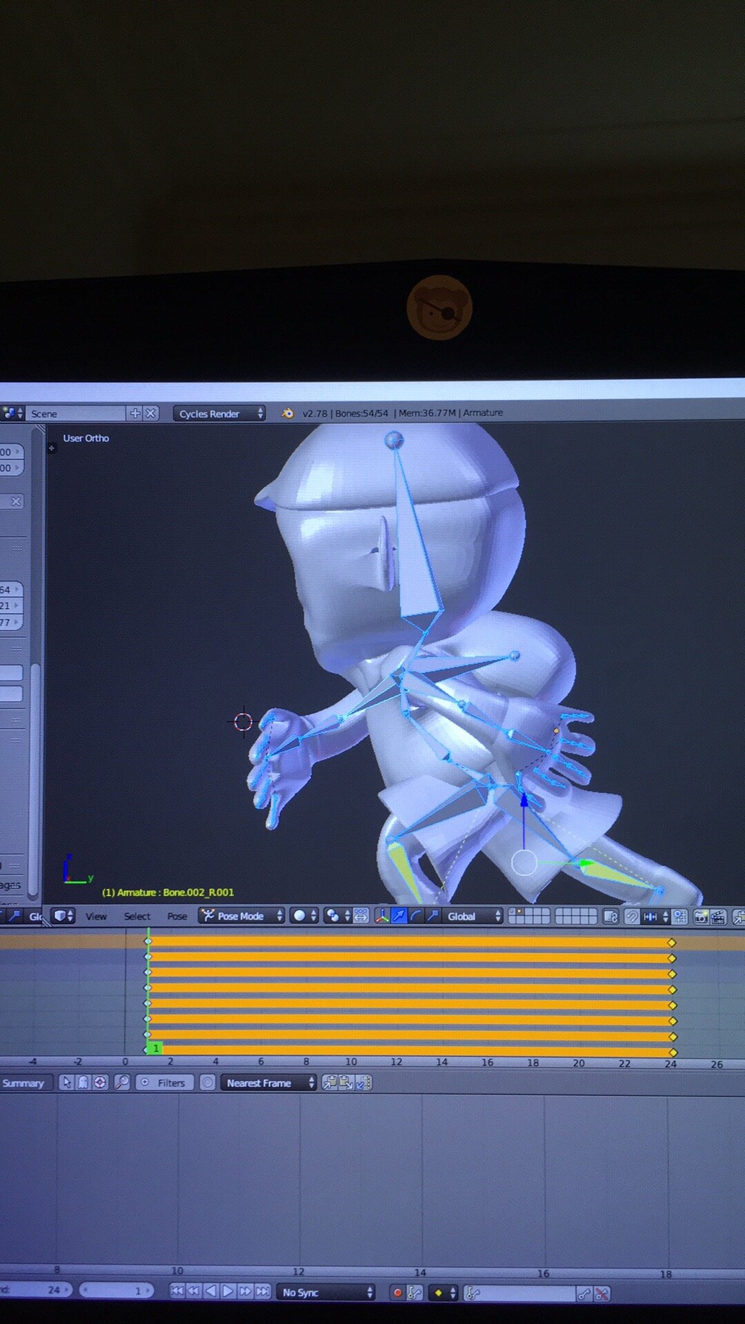Open the Cycles Render engine dropdown
745x1324 pixels.
click(x=219, y=413)
